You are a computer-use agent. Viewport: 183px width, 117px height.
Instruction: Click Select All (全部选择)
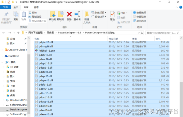[139, 13]
